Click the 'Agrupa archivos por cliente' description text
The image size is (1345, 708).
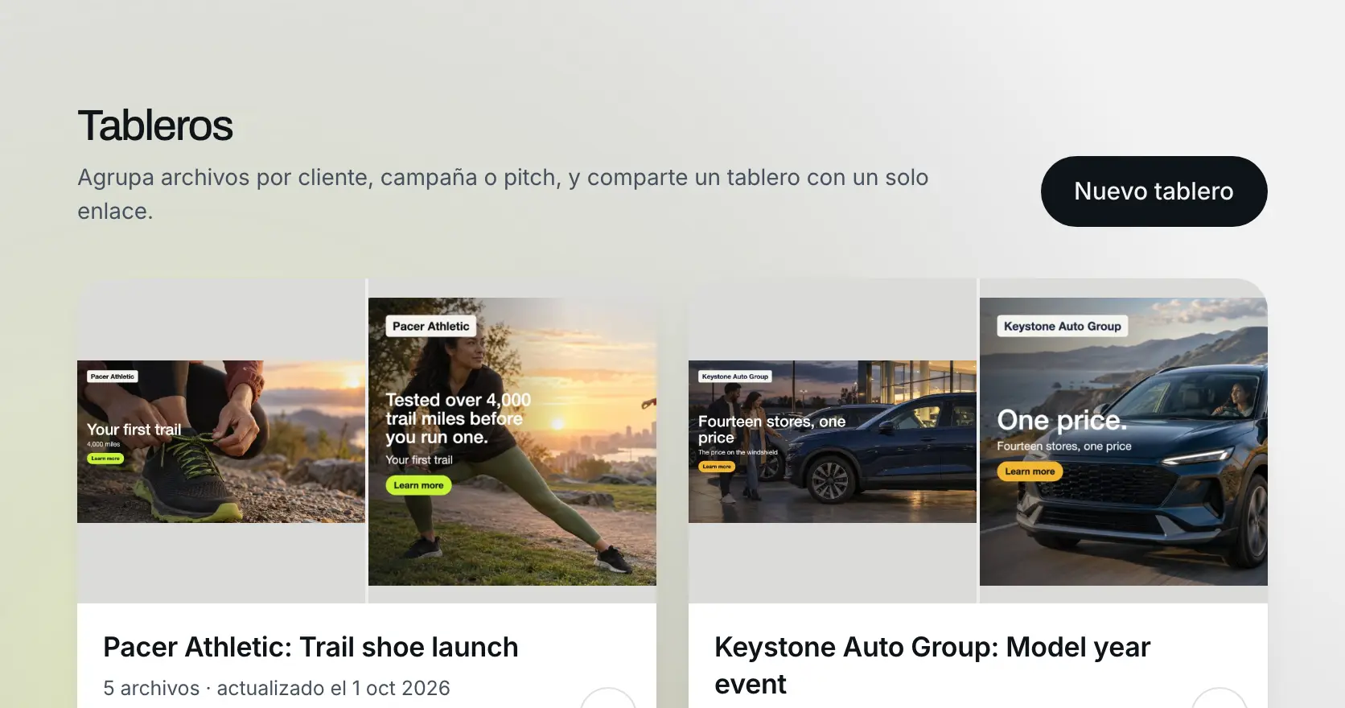coord(503,194)
